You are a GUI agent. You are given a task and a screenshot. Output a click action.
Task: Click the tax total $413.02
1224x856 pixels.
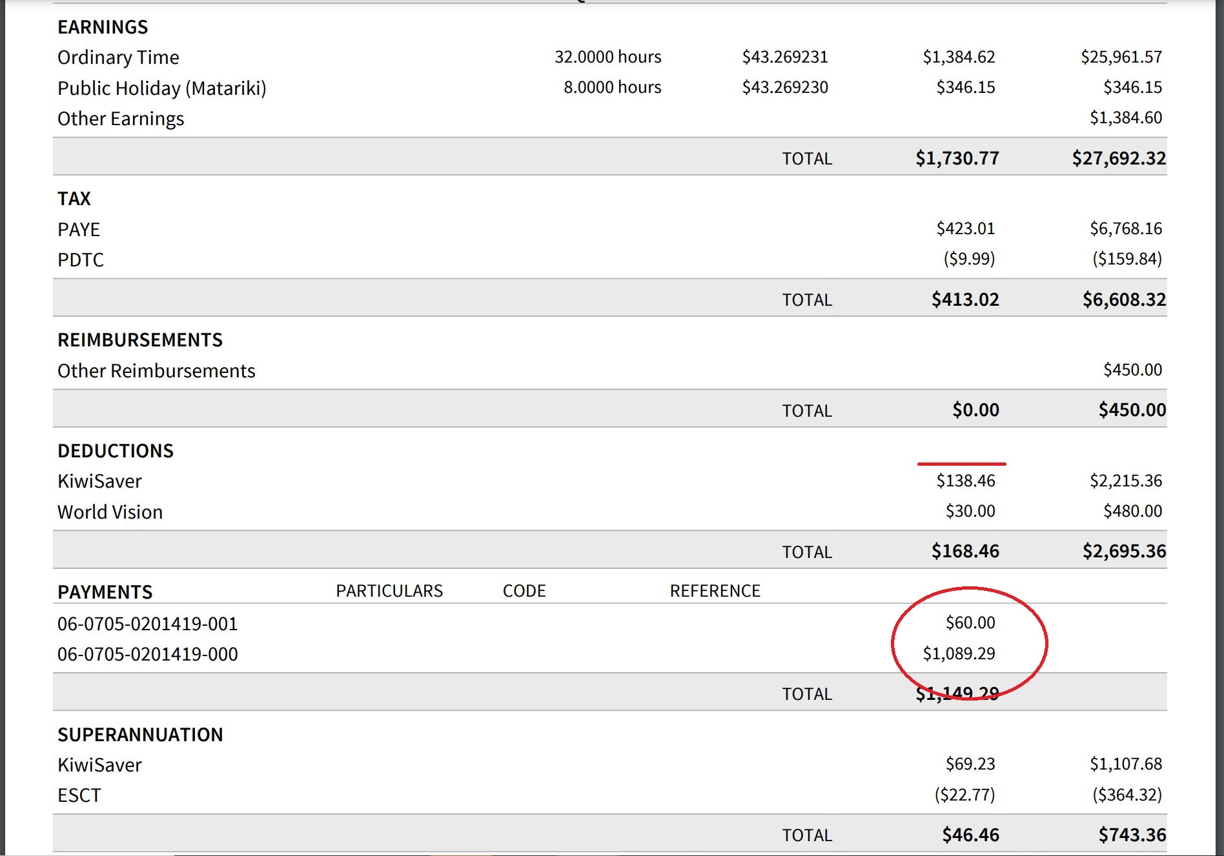[x=964, y=299]
